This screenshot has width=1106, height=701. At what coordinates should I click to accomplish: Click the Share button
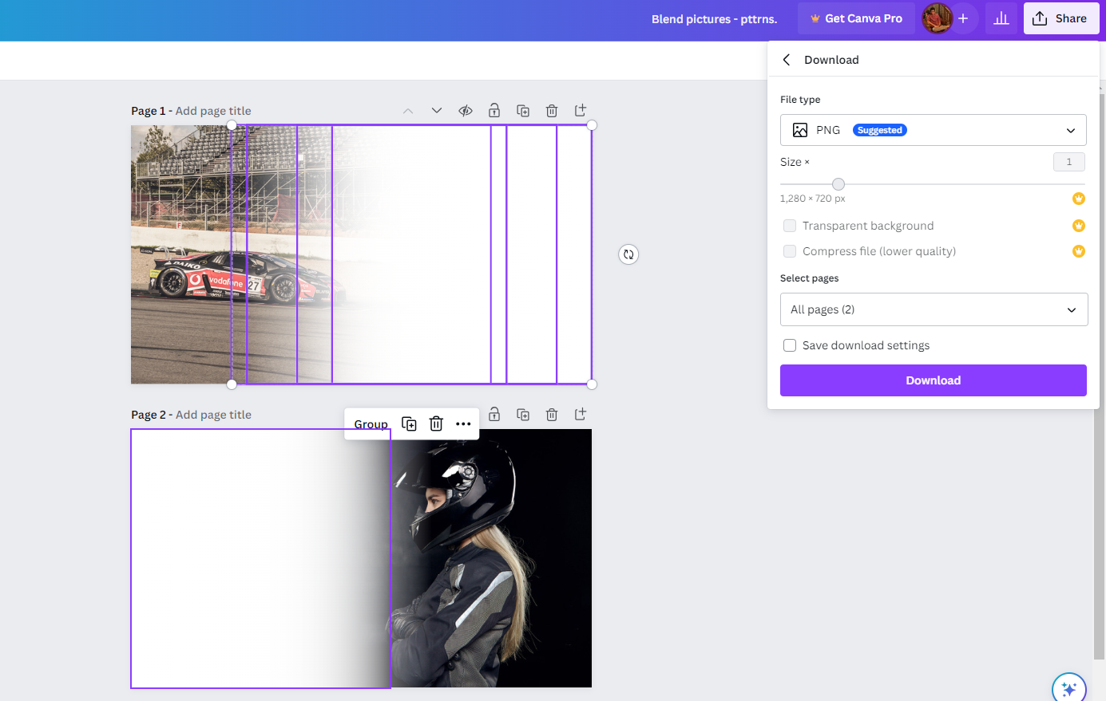1061,18
